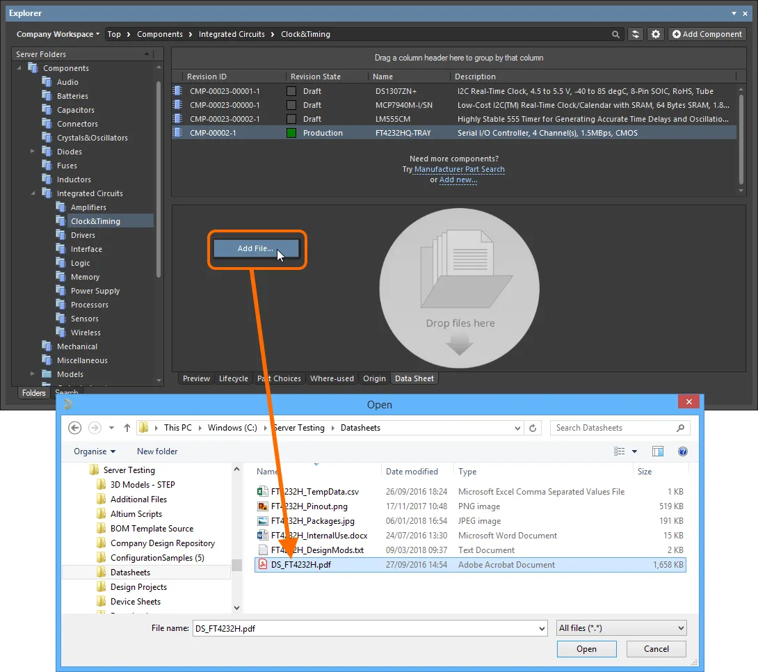Viewport: 758px width, 672px height.
Task: Click the workspace sync arrows icon
Action: point(635,33)
